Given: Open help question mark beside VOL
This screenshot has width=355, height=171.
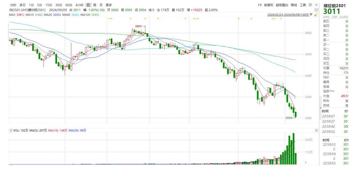Looking at the screenshot, I should click(10, 130).
